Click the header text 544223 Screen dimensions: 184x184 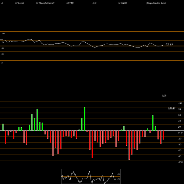123,3
